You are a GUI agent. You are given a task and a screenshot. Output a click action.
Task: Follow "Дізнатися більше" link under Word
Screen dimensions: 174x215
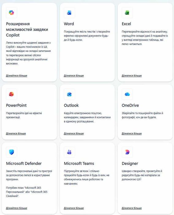pos(74,76)
